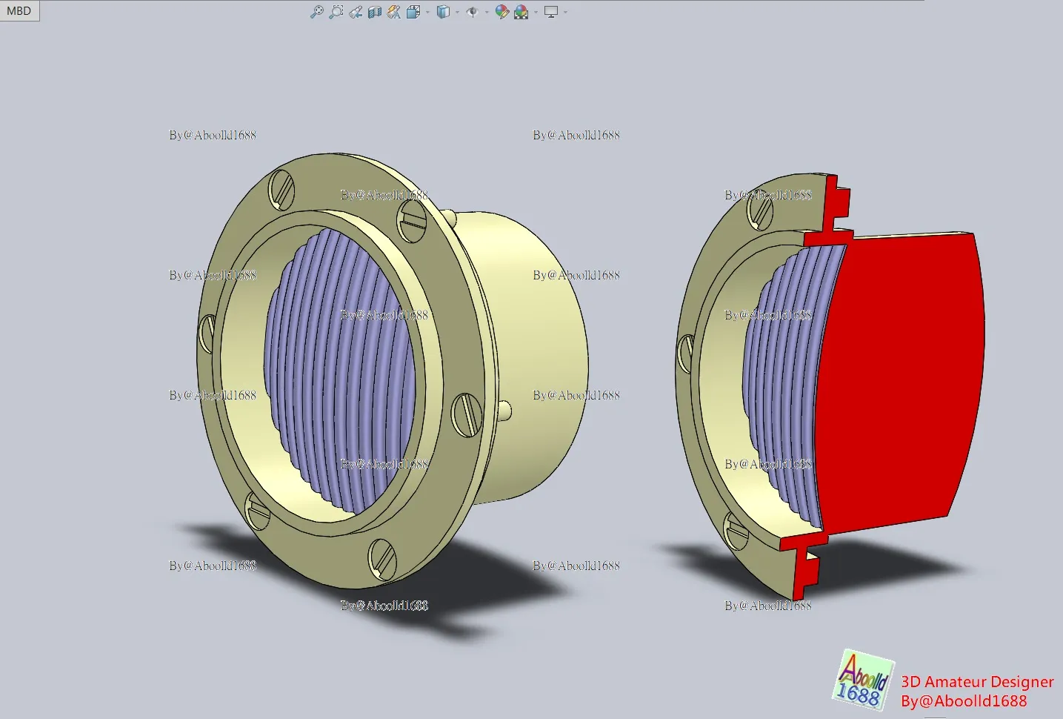The height and width of the screenshot is (719, 1063).
Task: Expand the Hide/Show Items dropdown arrow
Action: click(x=486, y=12)
